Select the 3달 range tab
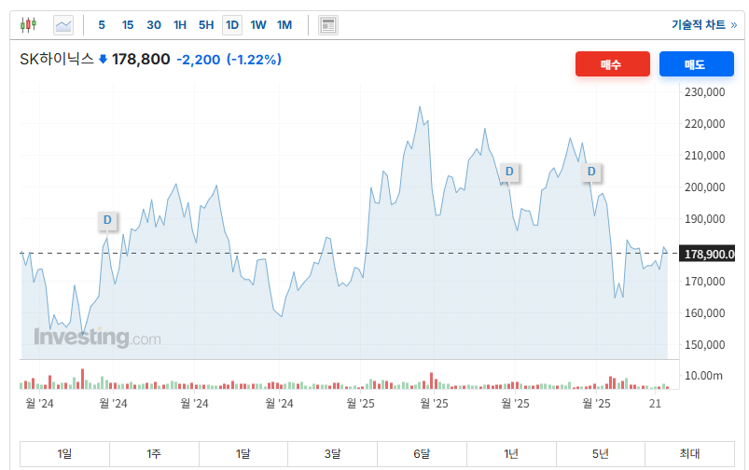Image resolution: width=749 pixels, height=470 pixels. (332, 454)
